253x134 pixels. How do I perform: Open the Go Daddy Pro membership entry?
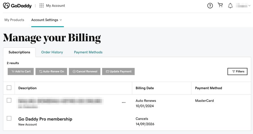(x=45, y=119)
